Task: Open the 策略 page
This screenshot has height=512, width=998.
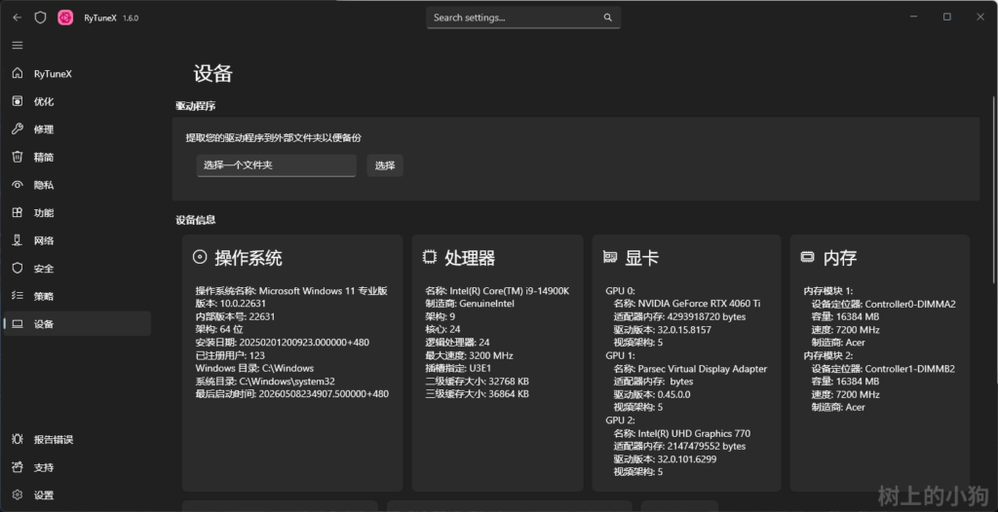Action: pyautogui.click(x=77, y=296)
